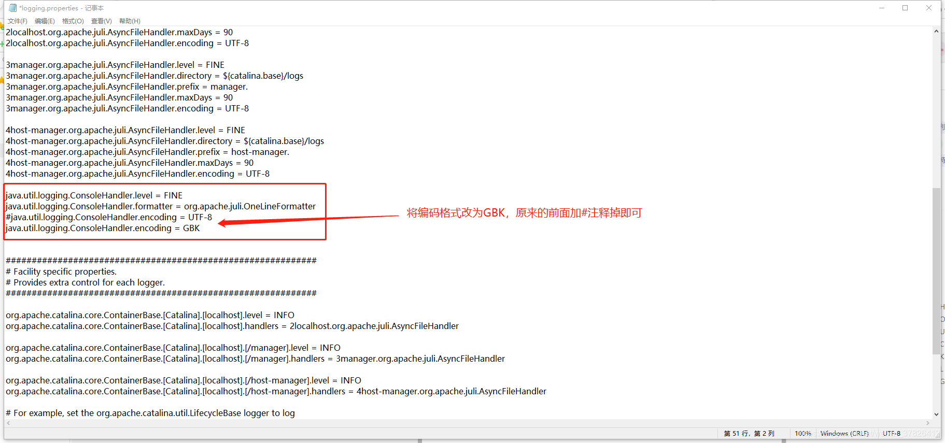
Task: Click the 4host-manager AsyncFileHandler.directory line
Action: [165, 141]
